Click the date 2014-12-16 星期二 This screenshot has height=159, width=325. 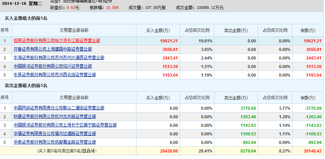(22, 3)
